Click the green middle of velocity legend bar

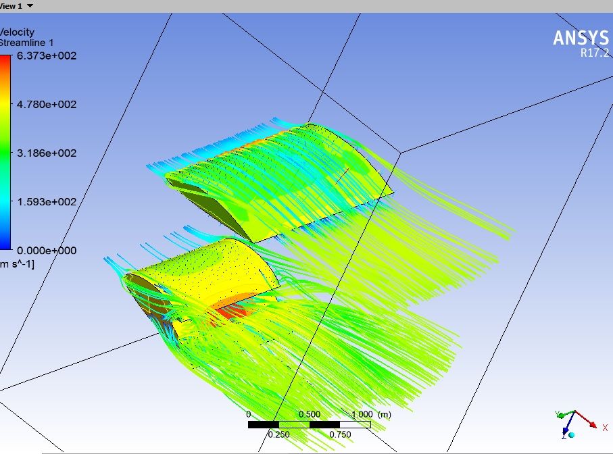pos(5,153)
